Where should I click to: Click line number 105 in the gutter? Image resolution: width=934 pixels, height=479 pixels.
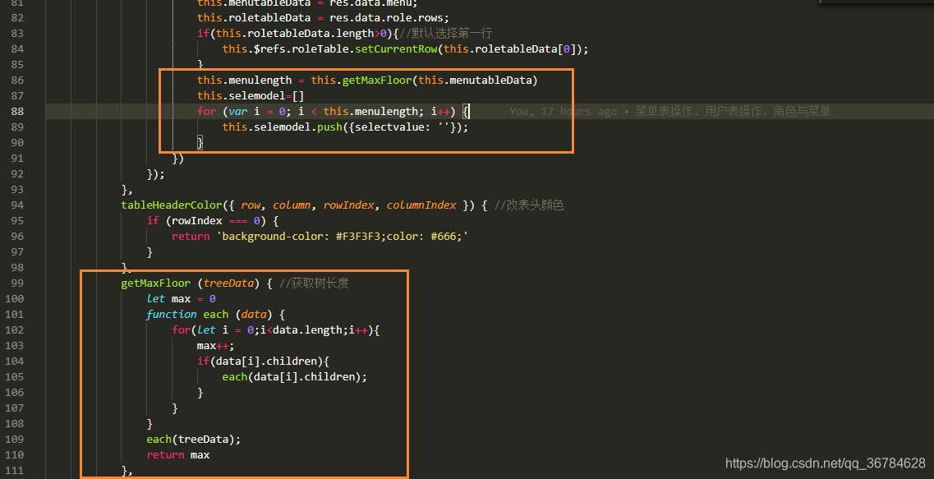(x=15, y=377)
